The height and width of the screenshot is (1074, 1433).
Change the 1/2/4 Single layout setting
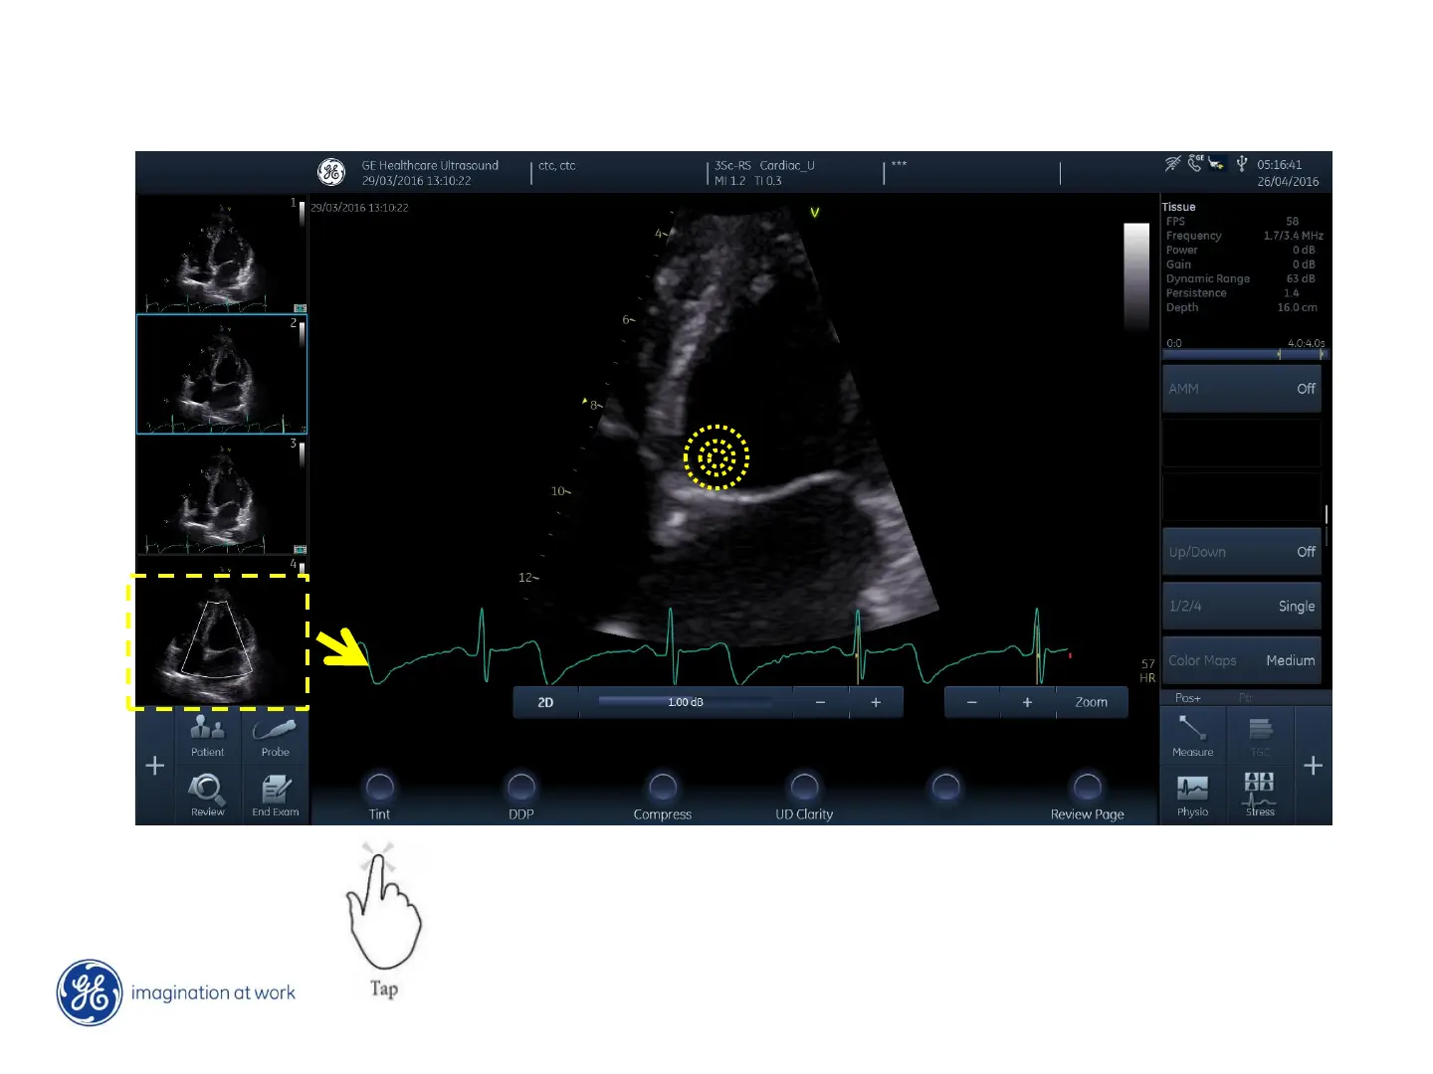click(x=1241, y=606)
